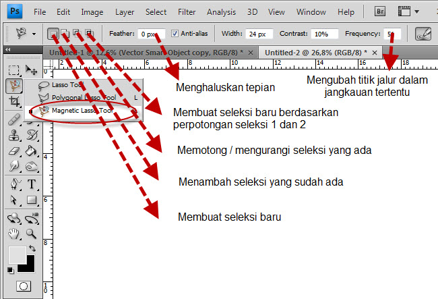Close the Untitled-2 document tab
The width and height of the screenshot is (438, 299).
coord(375,53)
